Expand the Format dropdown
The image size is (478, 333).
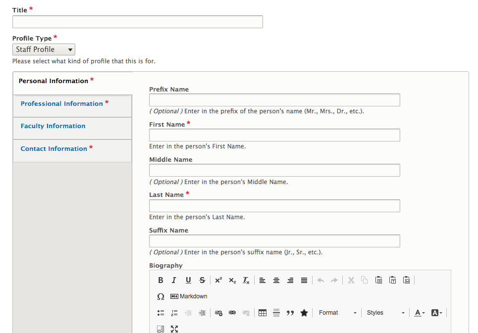pos(337,313)
